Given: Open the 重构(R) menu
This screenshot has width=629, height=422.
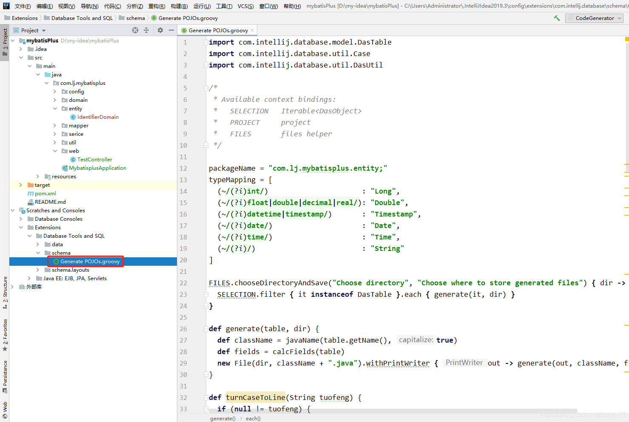Looking at the screenshot, I should tap(157, 6).
